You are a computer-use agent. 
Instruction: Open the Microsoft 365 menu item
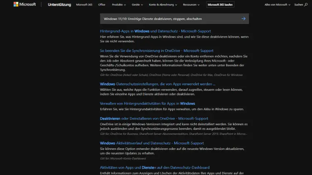pyautogui.click(x=84, y=5)
